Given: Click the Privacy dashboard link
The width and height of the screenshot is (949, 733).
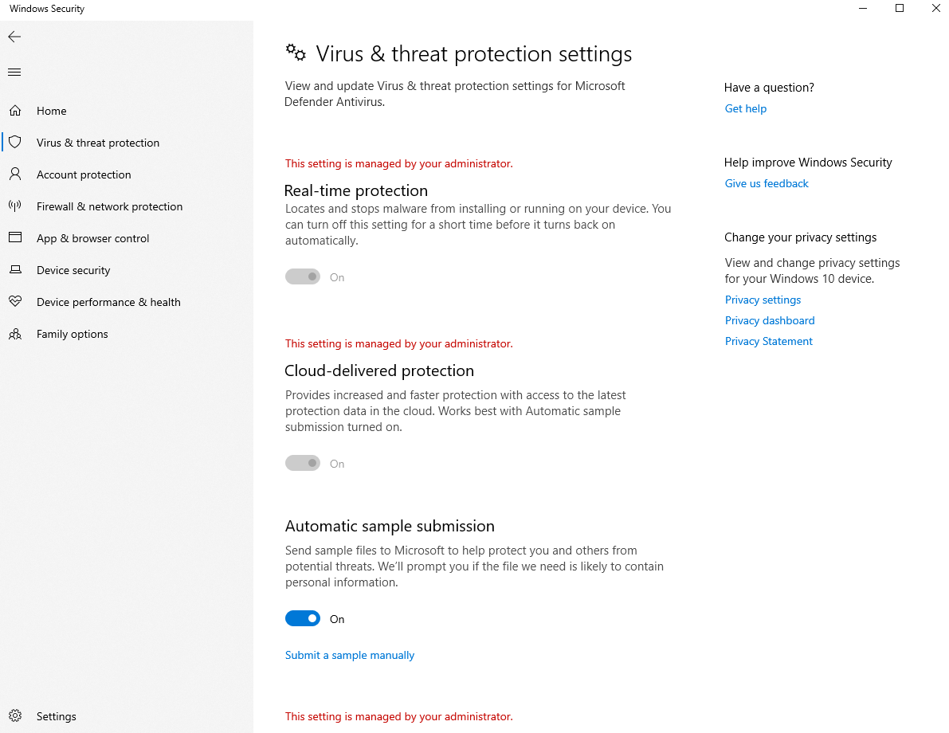Looking at the screenshot, I should click(770, 320).
